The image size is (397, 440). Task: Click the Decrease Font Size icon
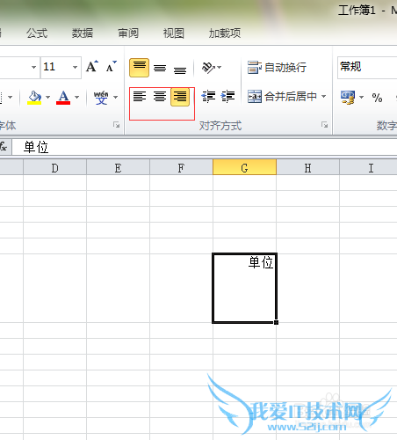click(111, 67)
